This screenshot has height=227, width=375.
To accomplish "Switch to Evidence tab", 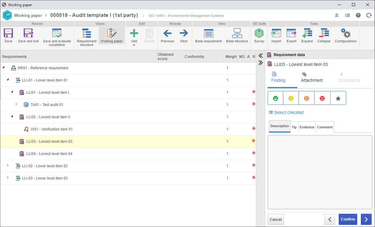I will (x=307, y=127).
